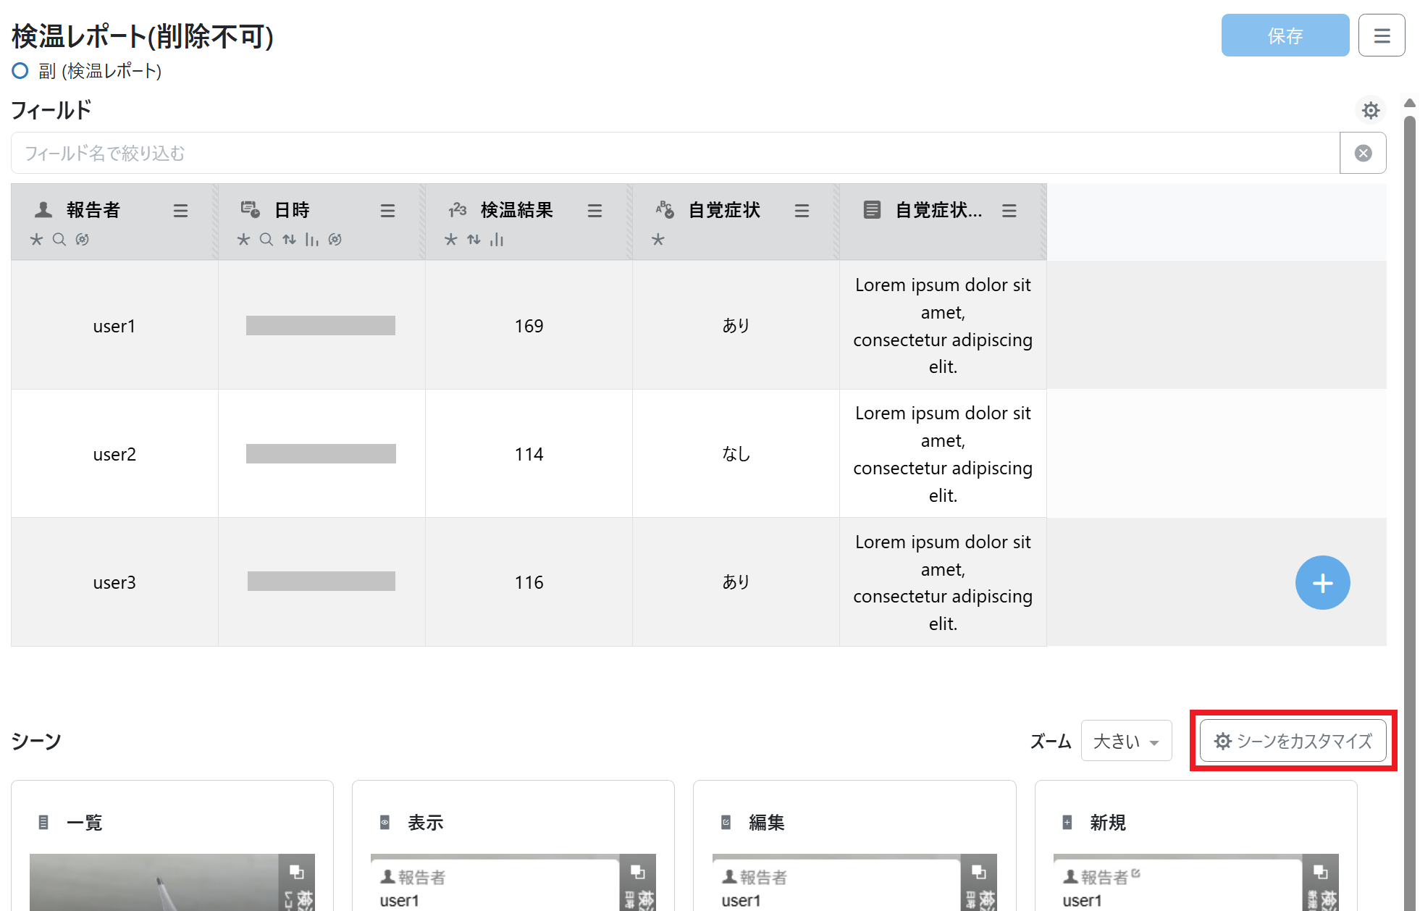Click the sort arrows icon under 検温結果

(x=474, y=240)
